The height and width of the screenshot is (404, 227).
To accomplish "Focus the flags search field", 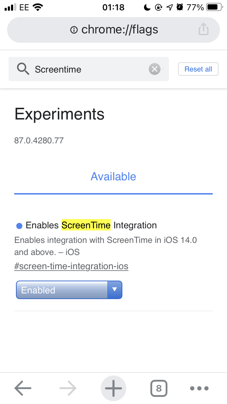I will point(89,69).
